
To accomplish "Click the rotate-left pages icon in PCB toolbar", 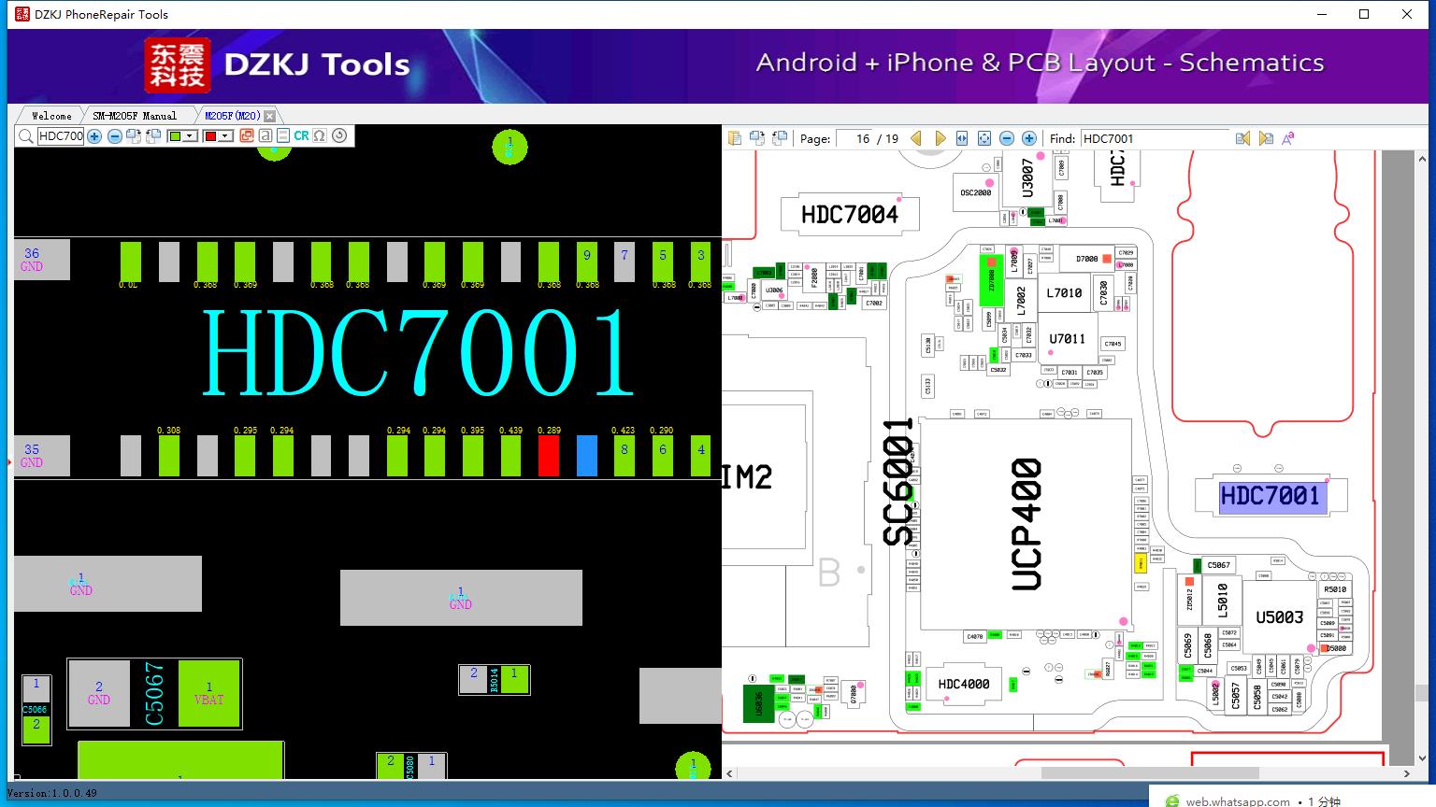I will coord(153,136).
